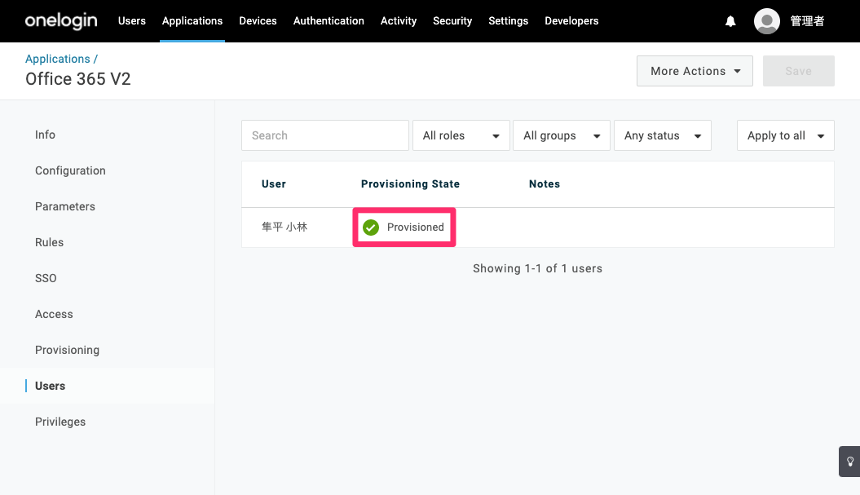Open the Developers menu
This screenshot has height=495, width=860.
point(571,21)
